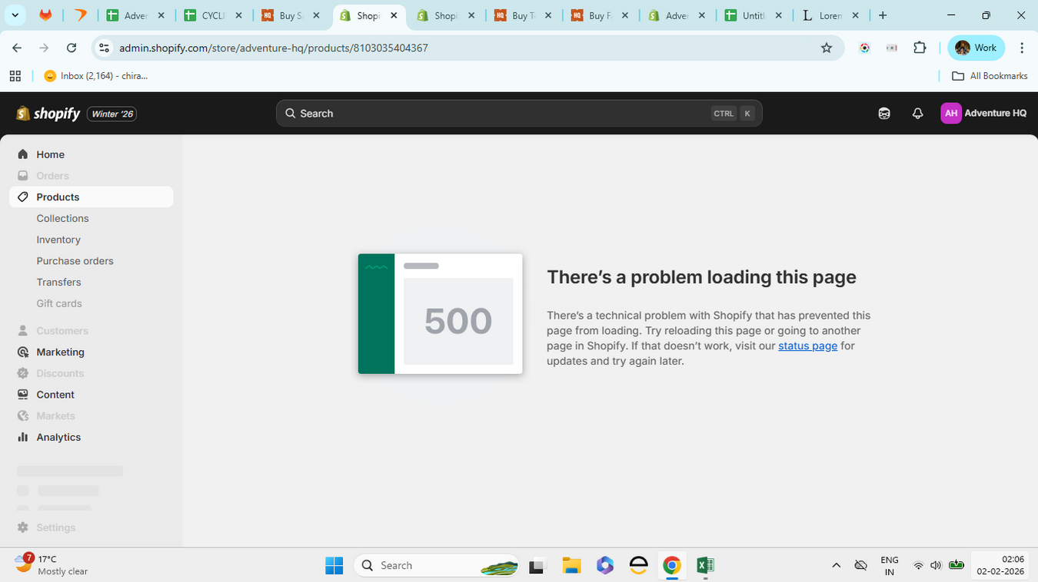View site information icon in the address bar

coord(104,48)
